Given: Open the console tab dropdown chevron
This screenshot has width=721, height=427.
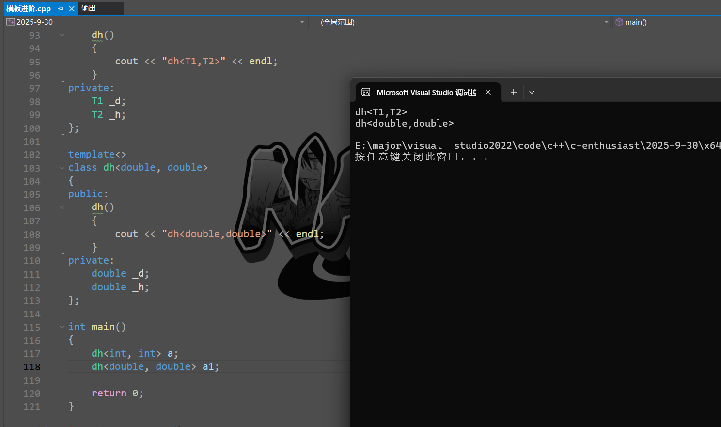Looking at the screenshot, I should [532, 92].
